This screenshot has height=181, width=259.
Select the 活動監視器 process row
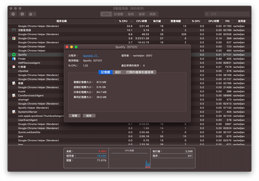coord(129,30)
